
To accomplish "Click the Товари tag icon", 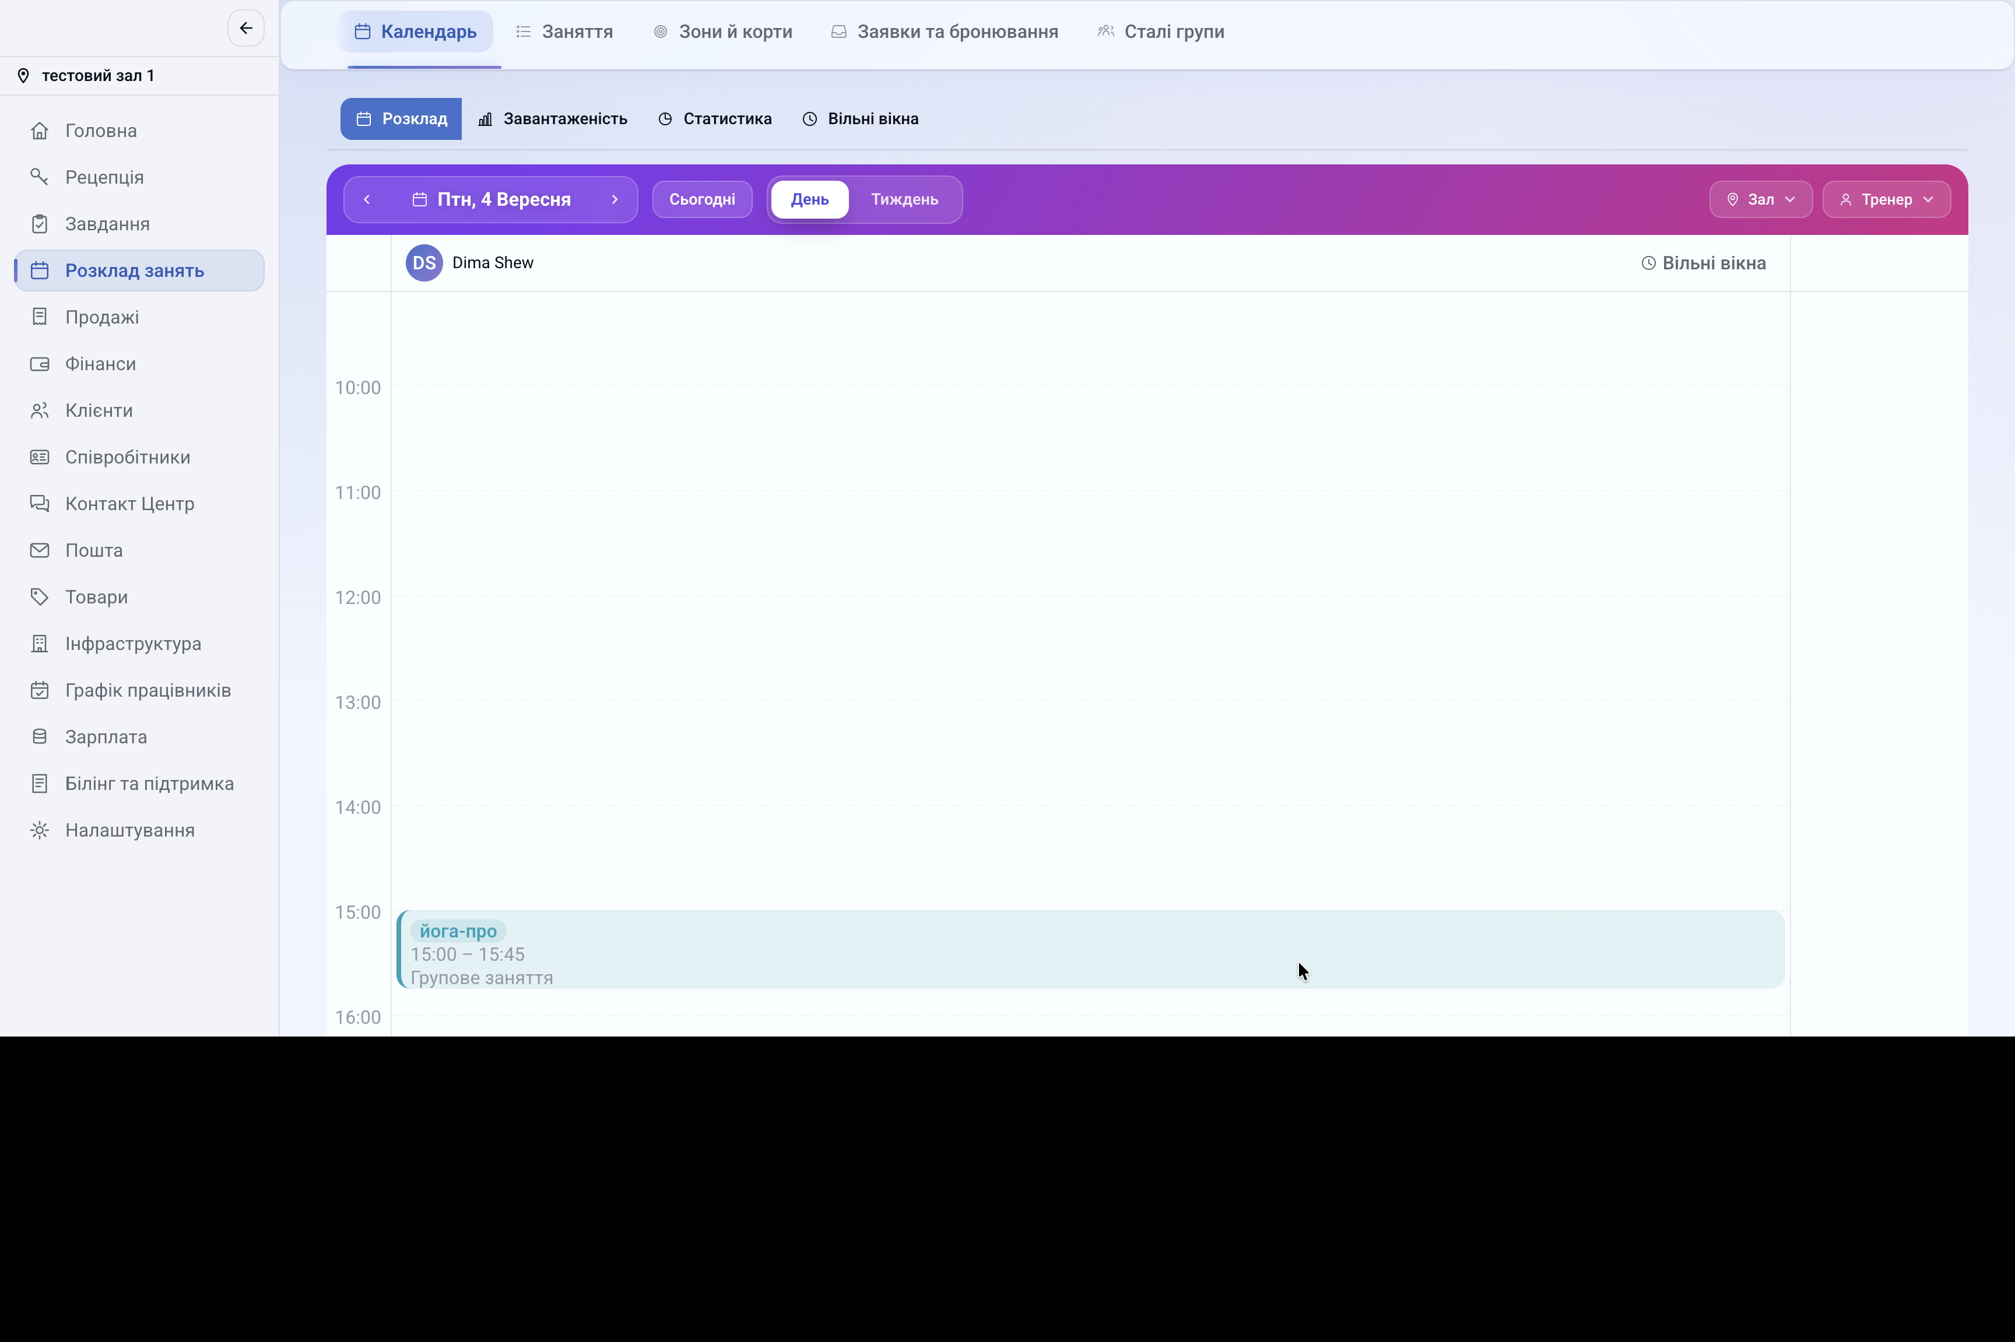I will tap(40, 598).
